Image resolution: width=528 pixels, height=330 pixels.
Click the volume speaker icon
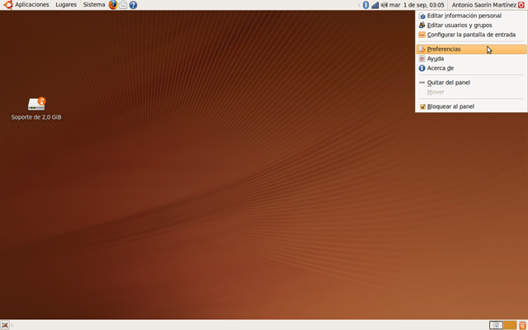[384, 5]
